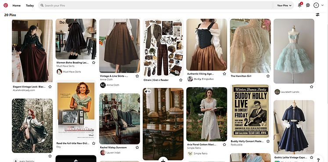Star the Buddy Holly Concert Poster pin
328x162 pixels.
(x=268, y=141)
